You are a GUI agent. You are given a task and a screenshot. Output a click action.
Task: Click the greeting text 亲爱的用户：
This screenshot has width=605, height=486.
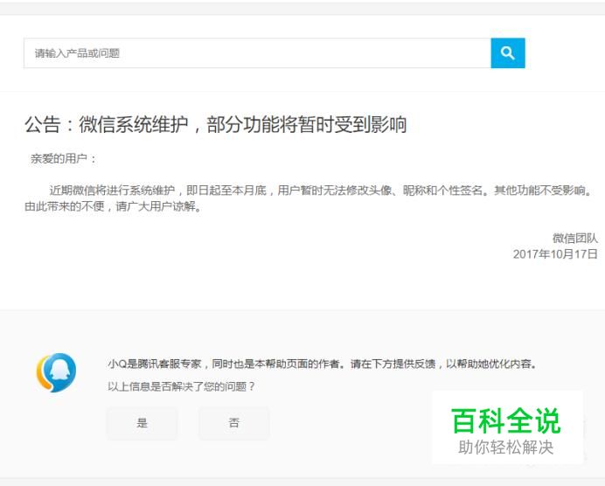[63, 158]
